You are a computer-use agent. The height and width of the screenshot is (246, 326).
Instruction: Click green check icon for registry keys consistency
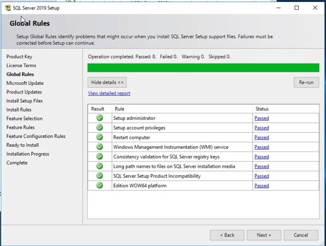pos(99,157)
